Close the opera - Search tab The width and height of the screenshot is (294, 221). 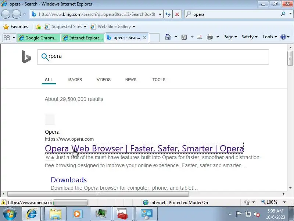pyautogui.click(x=144, y=38)
